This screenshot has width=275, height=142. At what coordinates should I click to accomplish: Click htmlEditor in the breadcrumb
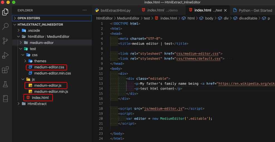tap(105, 18)
